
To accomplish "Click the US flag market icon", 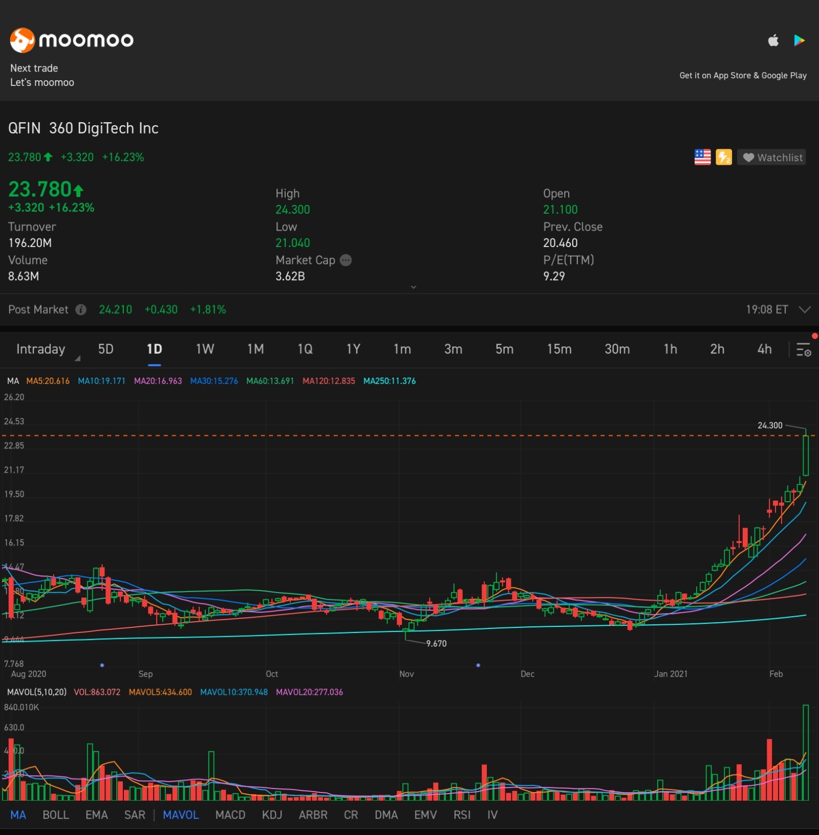I will [x=702, y=157].
